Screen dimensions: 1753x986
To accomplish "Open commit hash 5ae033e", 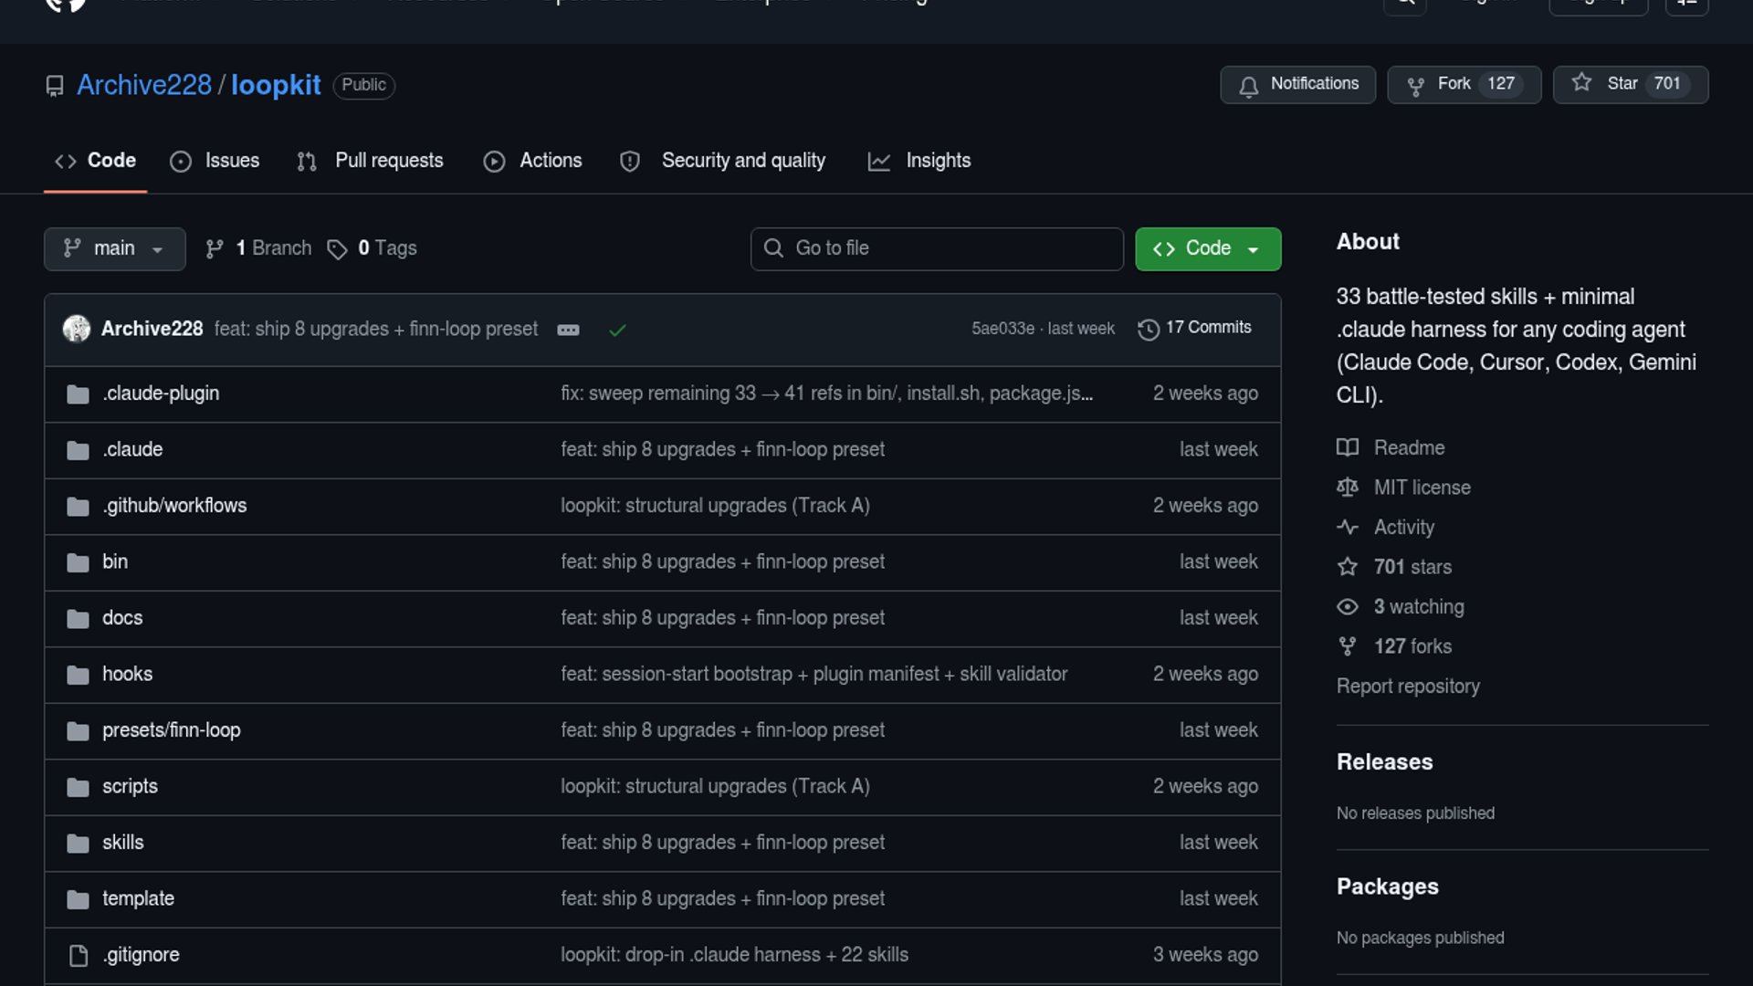I will tap(1002, 329).
